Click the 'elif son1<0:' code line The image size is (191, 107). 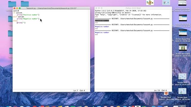coord(19,17)
